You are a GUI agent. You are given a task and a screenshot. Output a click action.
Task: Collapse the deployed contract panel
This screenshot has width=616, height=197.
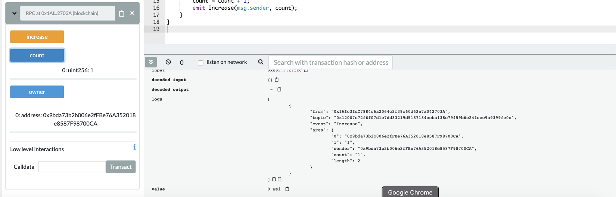[x=14, y=13]
